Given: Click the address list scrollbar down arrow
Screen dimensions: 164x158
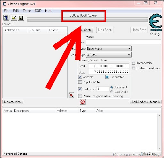Looking at the screenshot, I should (x=159, y=148).
